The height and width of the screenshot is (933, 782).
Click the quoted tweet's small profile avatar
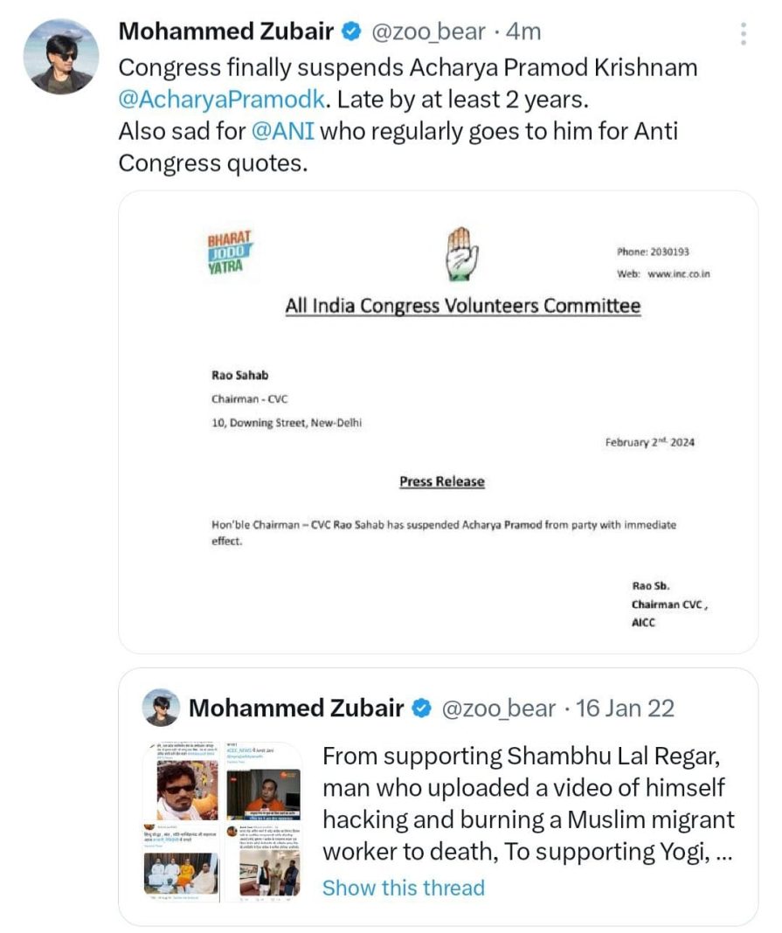(161, 708)
